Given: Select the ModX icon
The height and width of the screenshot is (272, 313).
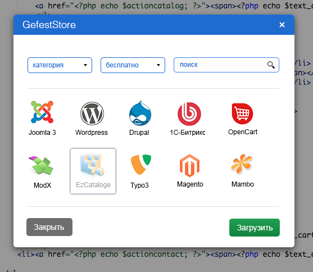Looking at the screenshot, I should point(41,165).
